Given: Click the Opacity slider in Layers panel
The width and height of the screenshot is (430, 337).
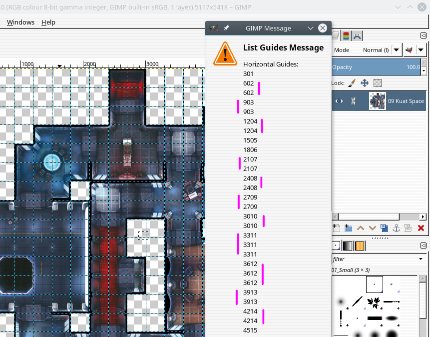Looking at the screenshot, I should click(376, 67).
